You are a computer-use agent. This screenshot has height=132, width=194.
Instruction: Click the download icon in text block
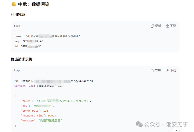point(167,26)
